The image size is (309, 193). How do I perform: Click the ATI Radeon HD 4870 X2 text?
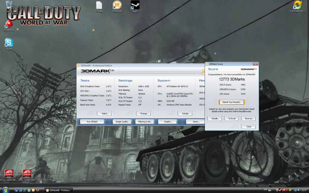[177, 87]
